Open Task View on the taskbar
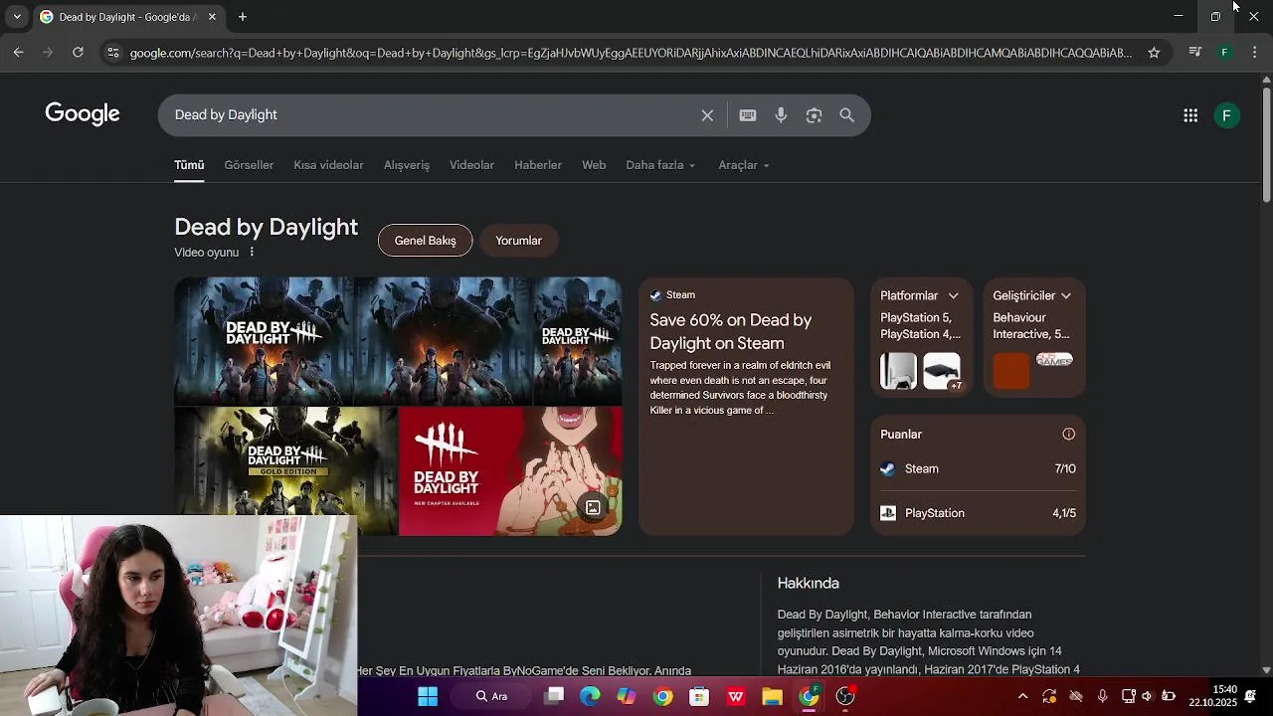The image size is (1273, 716). pyautogui.click(x=554, y=696)
